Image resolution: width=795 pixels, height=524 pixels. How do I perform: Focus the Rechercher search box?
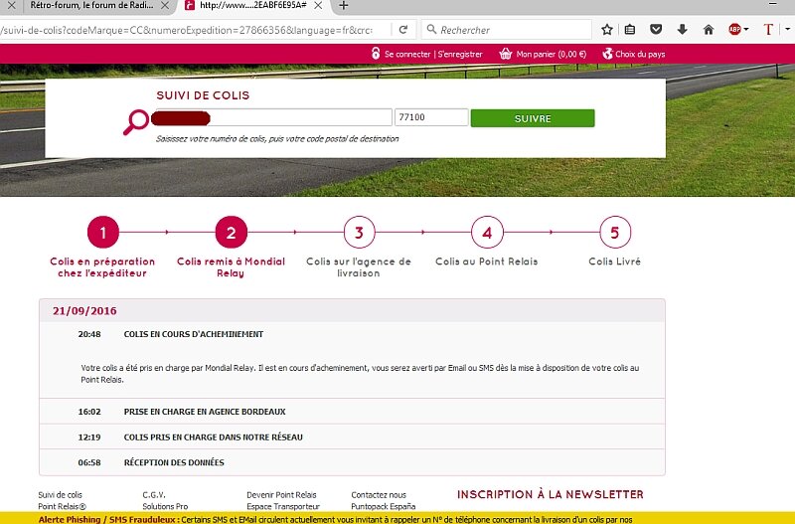[x=507, y=30]
